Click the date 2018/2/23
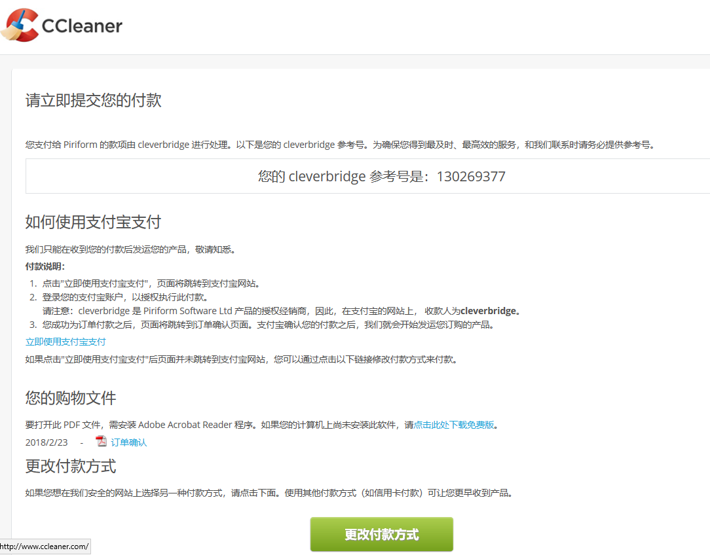710x555 pixels. 47,442
